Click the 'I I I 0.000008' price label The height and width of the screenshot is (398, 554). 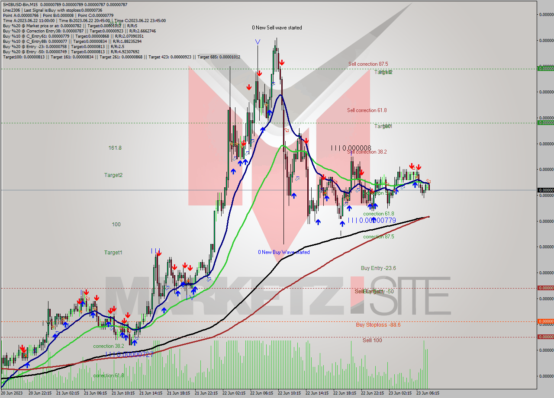point(351,148)
